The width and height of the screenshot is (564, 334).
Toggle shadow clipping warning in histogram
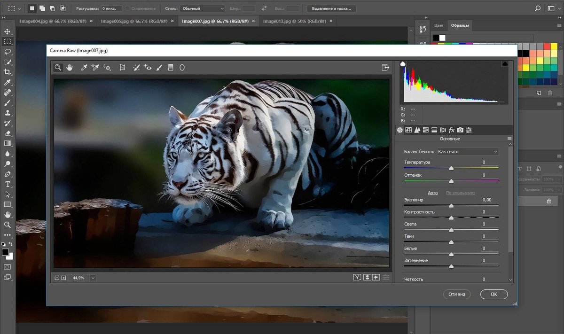click(403, 63)
